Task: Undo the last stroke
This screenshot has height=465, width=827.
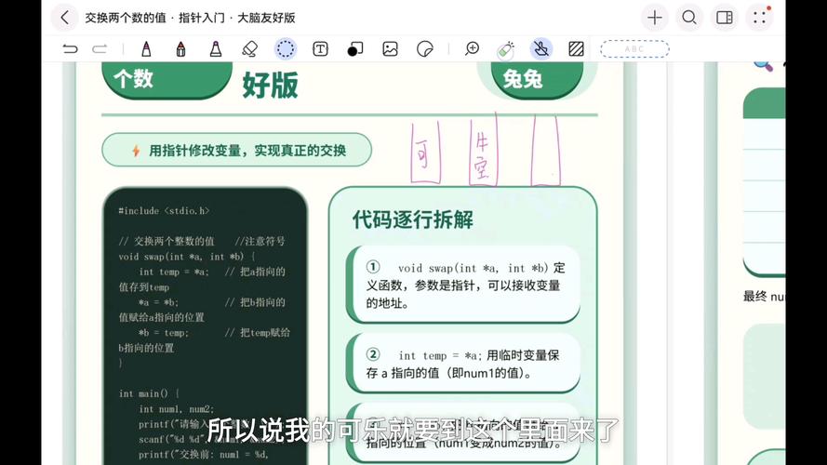Action: pos(70,49)
